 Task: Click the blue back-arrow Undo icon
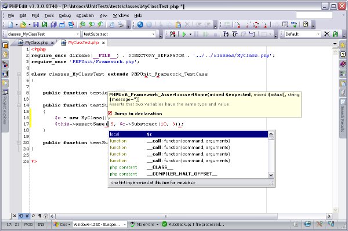tap(140, 24)
